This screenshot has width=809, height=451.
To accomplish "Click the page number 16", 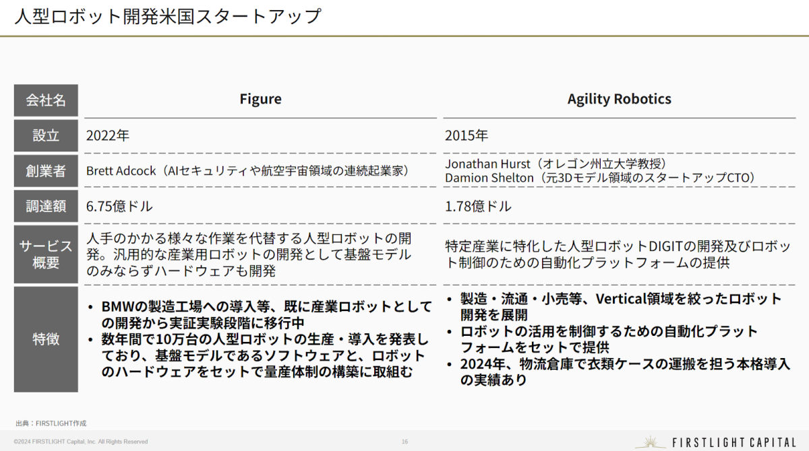I will [x=404, y=442].
